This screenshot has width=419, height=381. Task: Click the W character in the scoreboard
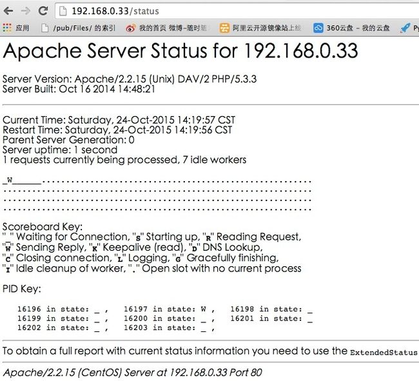[x=10, y=180]
